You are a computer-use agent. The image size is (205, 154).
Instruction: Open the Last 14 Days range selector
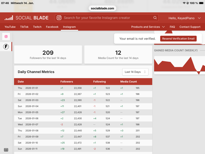coord(135,72)
